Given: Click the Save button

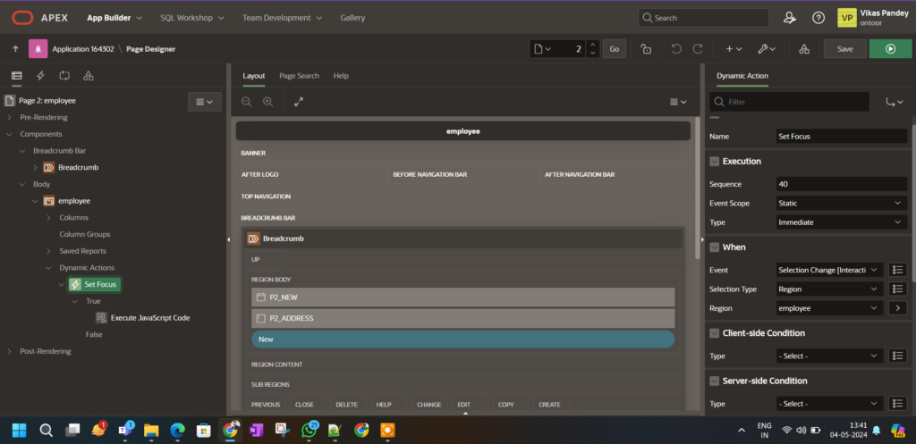Looking at the screenshot, I should [844, 49].
